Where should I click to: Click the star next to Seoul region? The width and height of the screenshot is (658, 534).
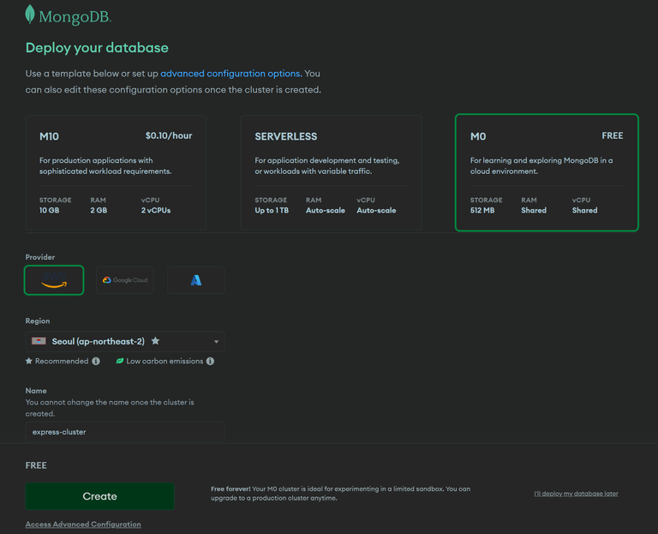pyautogui.click(x=155, y=340)
